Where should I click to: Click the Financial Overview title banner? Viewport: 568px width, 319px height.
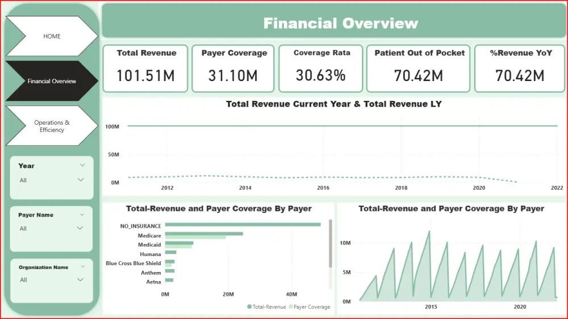click(333, 20)
